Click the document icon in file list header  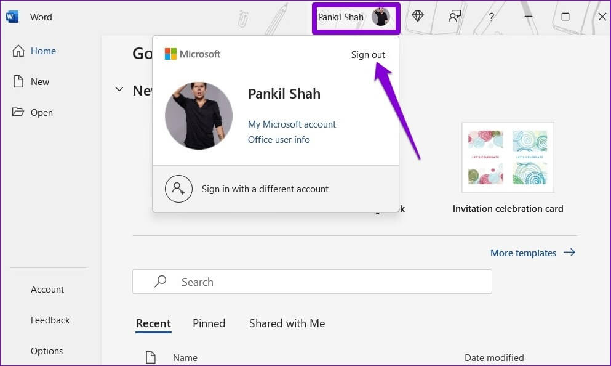(x=150, y=357)
